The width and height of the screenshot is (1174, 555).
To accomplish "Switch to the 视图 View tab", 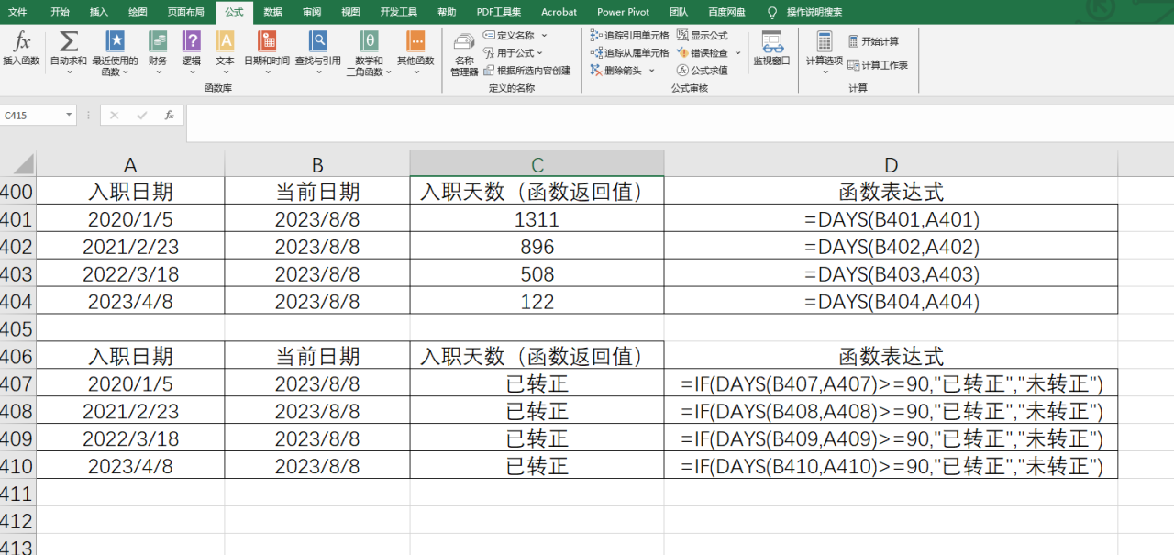I will coord(350,12).
